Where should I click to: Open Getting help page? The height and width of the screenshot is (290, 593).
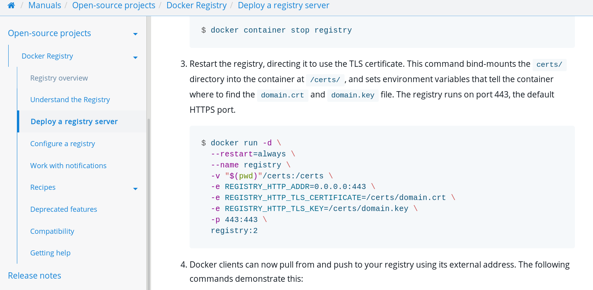point(50,253)
